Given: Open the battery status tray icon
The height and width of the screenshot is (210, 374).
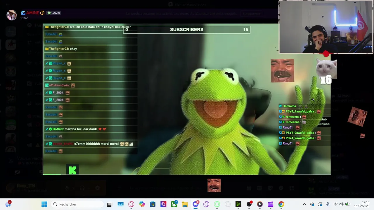Looking at the screenshot, I should (x=348, y=204).
